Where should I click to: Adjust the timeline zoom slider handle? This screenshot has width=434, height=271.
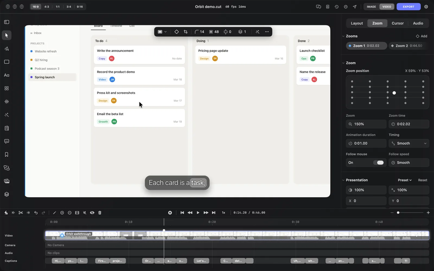[x=398, y=213]
